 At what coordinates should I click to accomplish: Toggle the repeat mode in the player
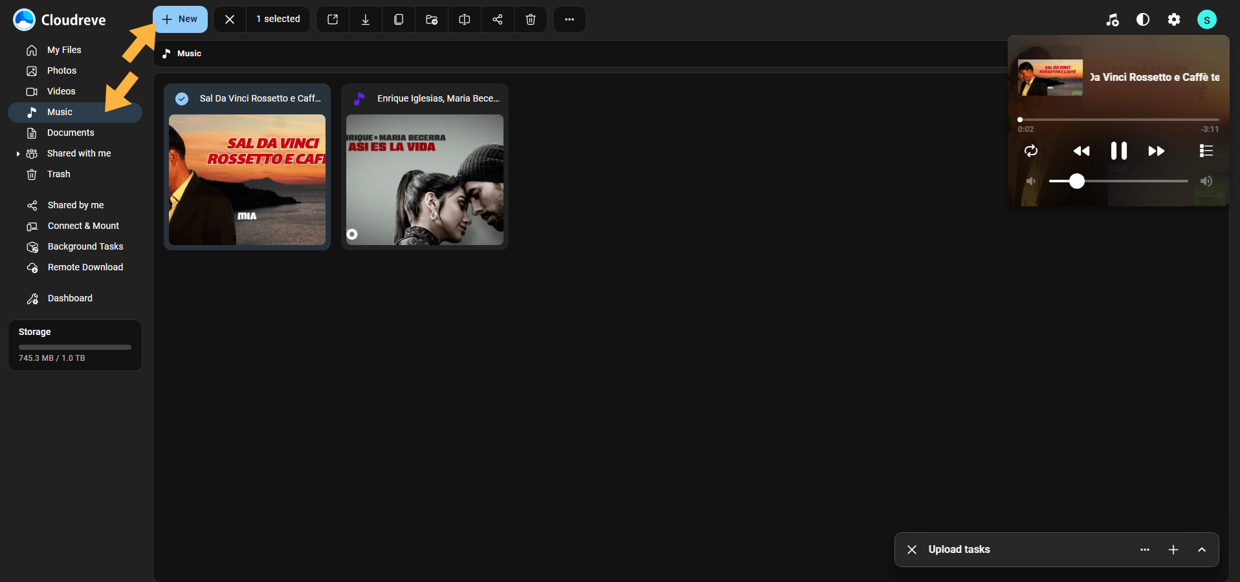[1031, 151]
